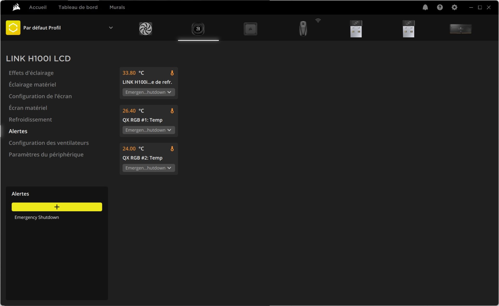Select the RAM memory module device icon
The image size is (499, 306).
(x=461, y=29)
